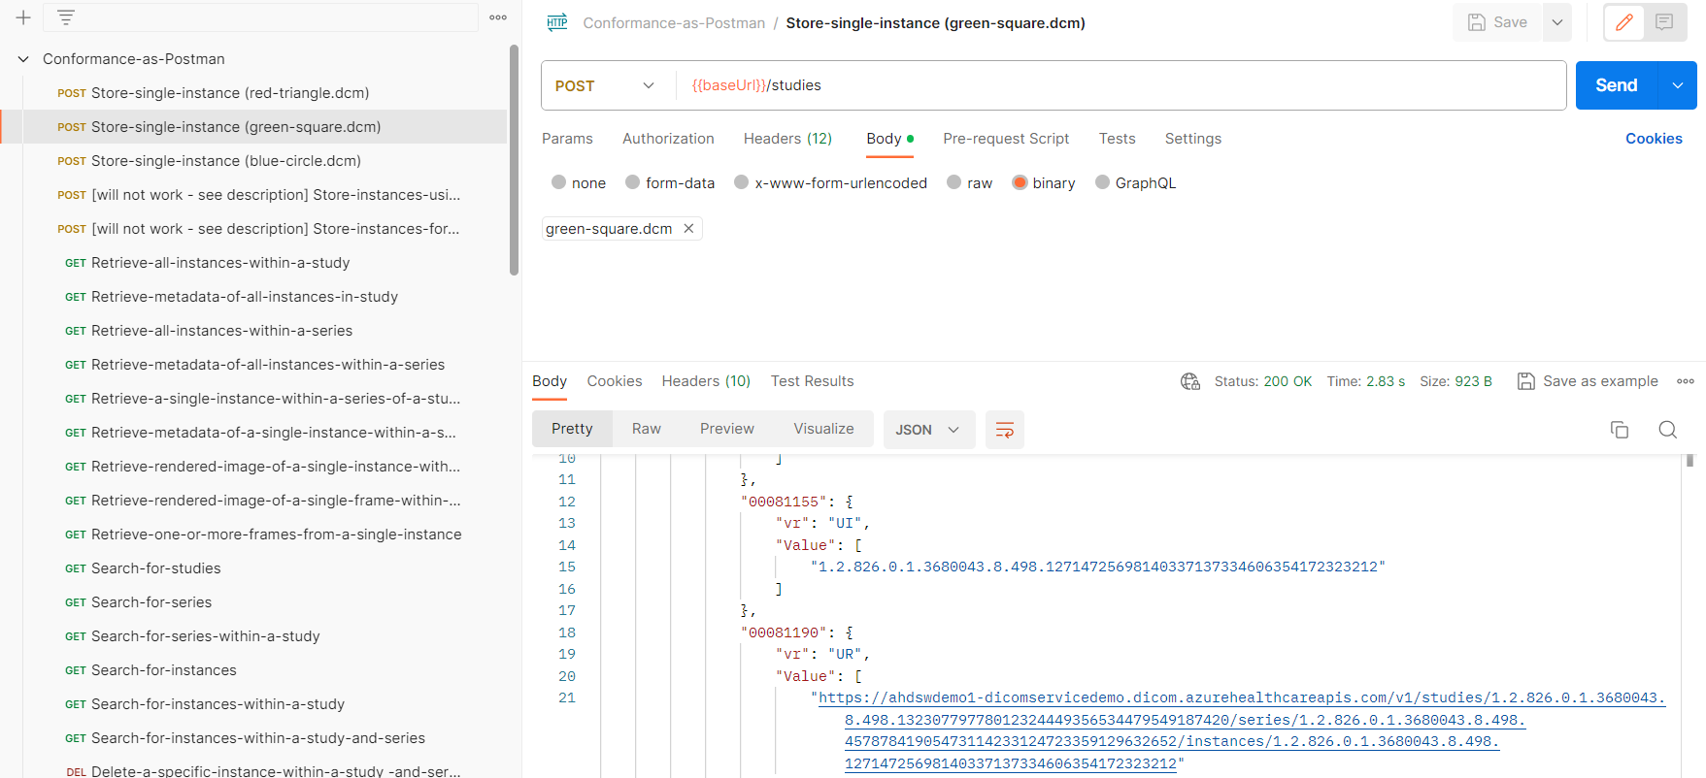Click the Status: 200 OK text
The width and height of the screenshot is (1706, 778).
pos(1262,381)
